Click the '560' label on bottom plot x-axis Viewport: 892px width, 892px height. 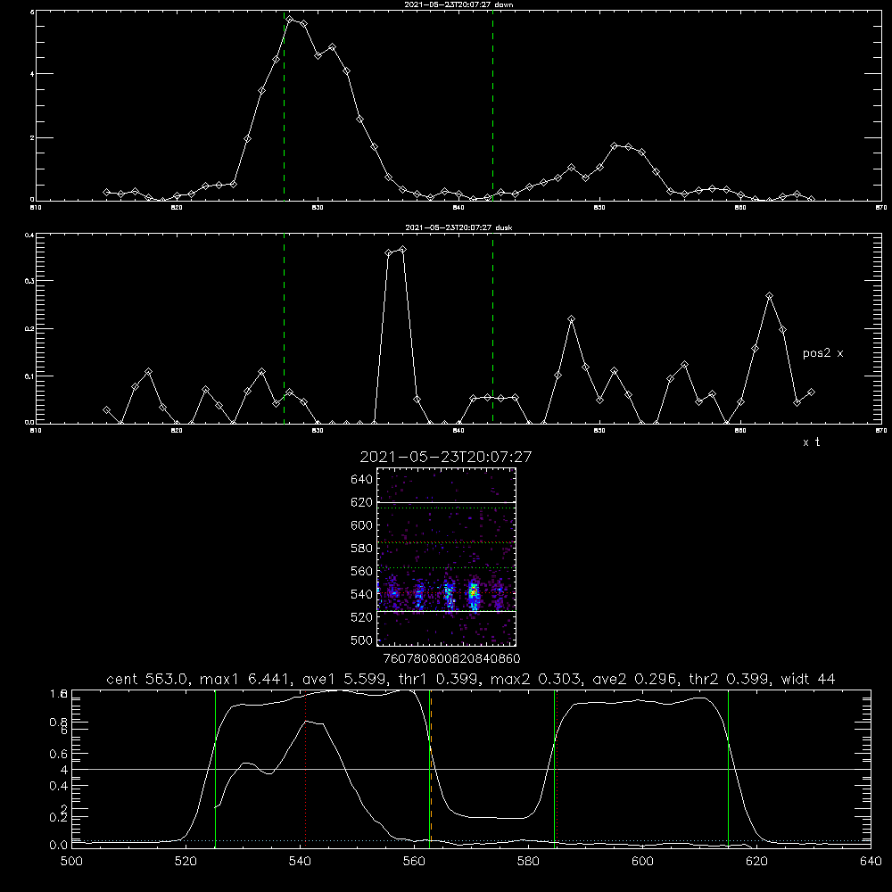(414, 862)
